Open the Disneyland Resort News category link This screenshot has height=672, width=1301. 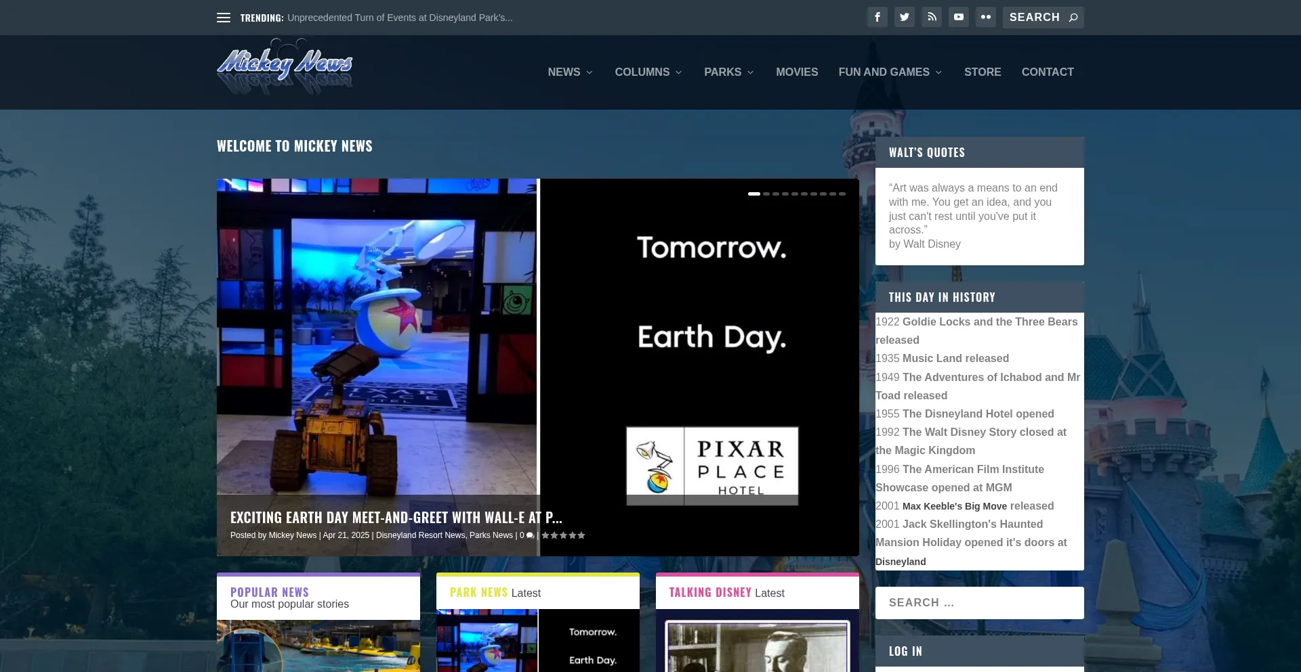click(x=420, y=535)
